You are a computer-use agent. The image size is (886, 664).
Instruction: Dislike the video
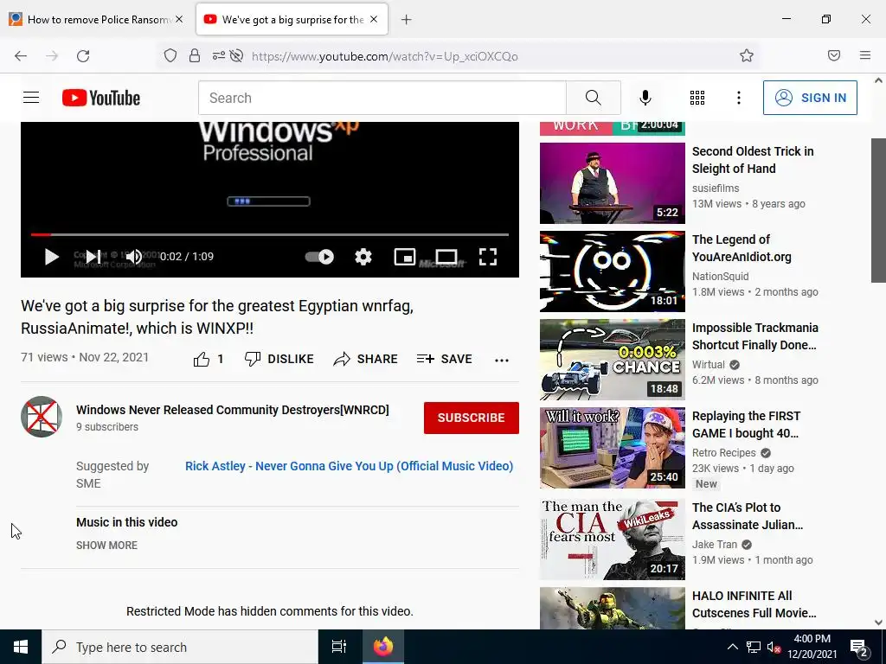pyautogui.click(x=279, y=359)
